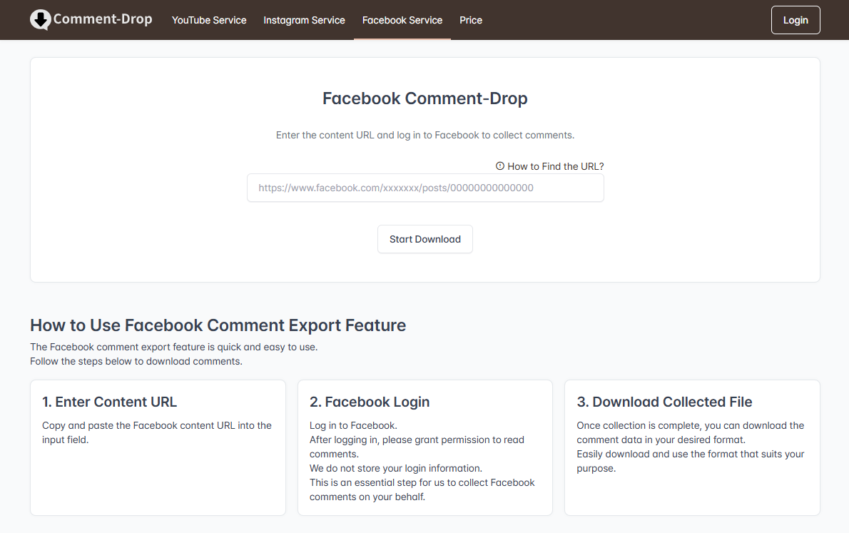Click the 'Enter the content URL and log in' text

tap(425, 135)
